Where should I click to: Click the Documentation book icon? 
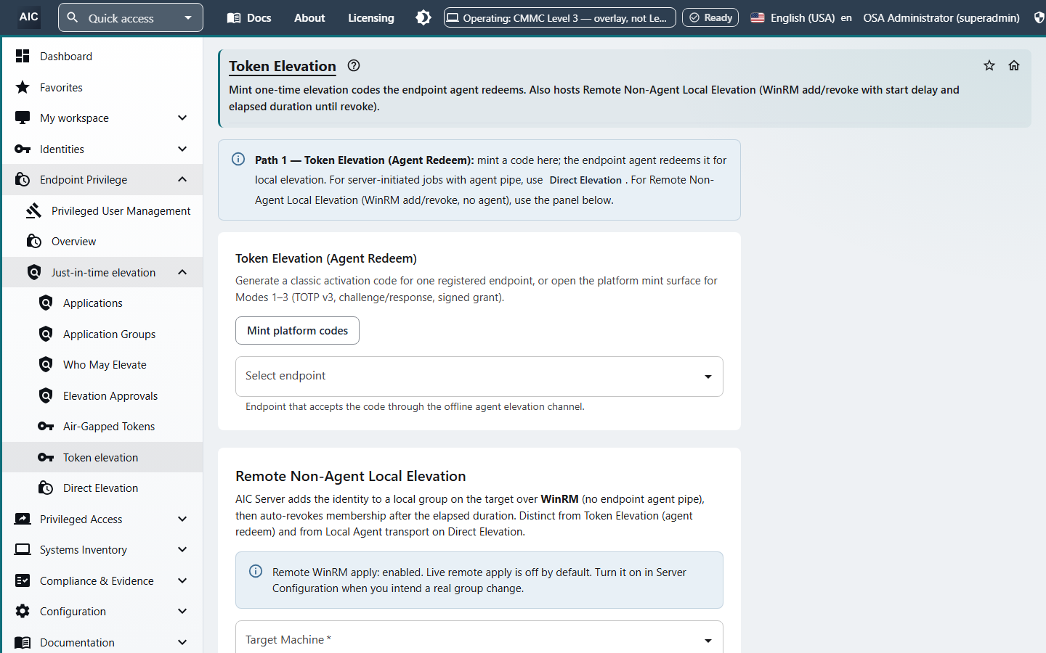pyautogui.click(x=23, y=642)
